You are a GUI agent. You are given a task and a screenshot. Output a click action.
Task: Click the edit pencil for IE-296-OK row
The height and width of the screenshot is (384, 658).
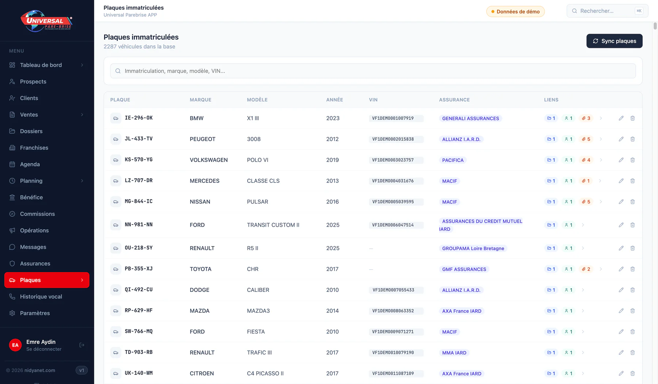pyautogui.click(x=621, y=118)
